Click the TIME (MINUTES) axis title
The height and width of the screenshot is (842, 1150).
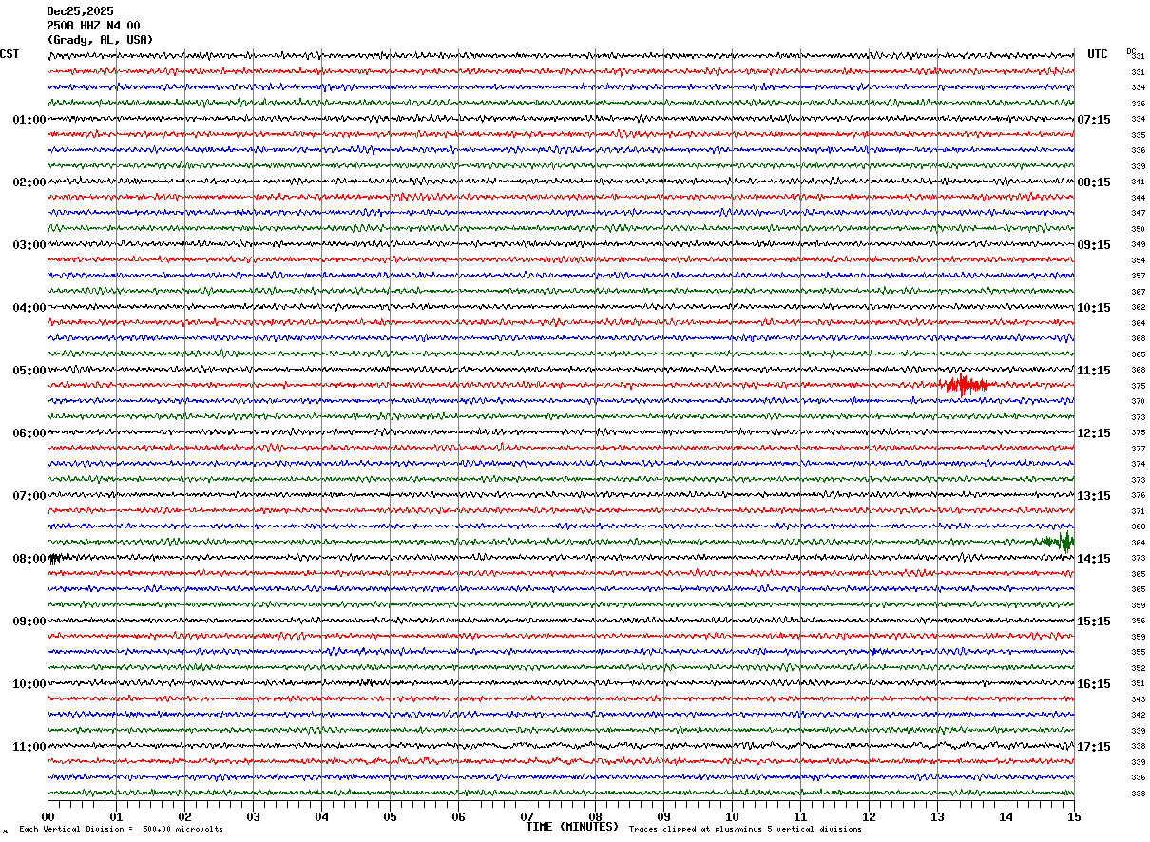572,827
